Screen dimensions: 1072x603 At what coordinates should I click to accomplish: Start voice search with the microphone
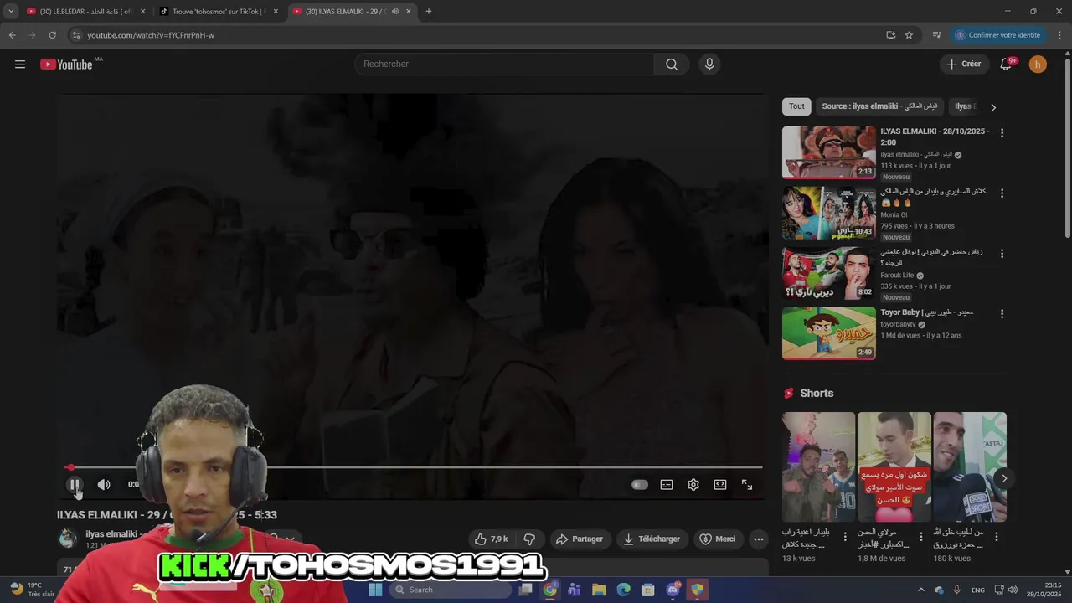point(709,64)
